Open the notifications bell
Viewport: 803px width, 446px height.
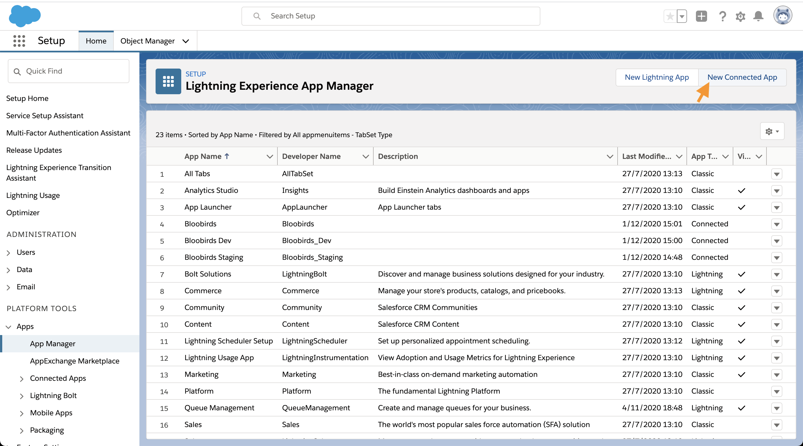tap(758, 16)
